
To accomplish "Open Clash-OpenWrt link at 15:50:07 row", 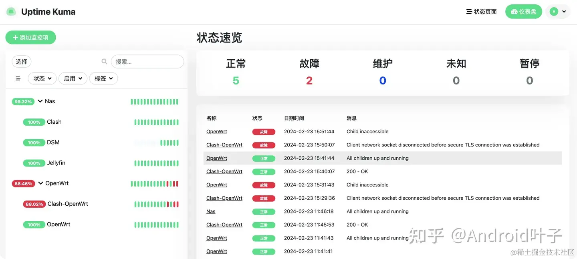I will point(224,145).
